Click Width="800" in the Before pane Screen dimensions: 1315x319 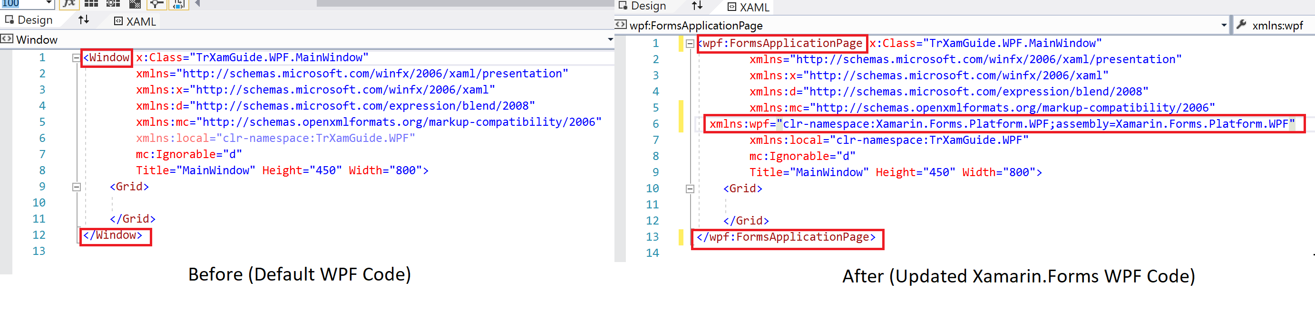click(x=385, y=170)
